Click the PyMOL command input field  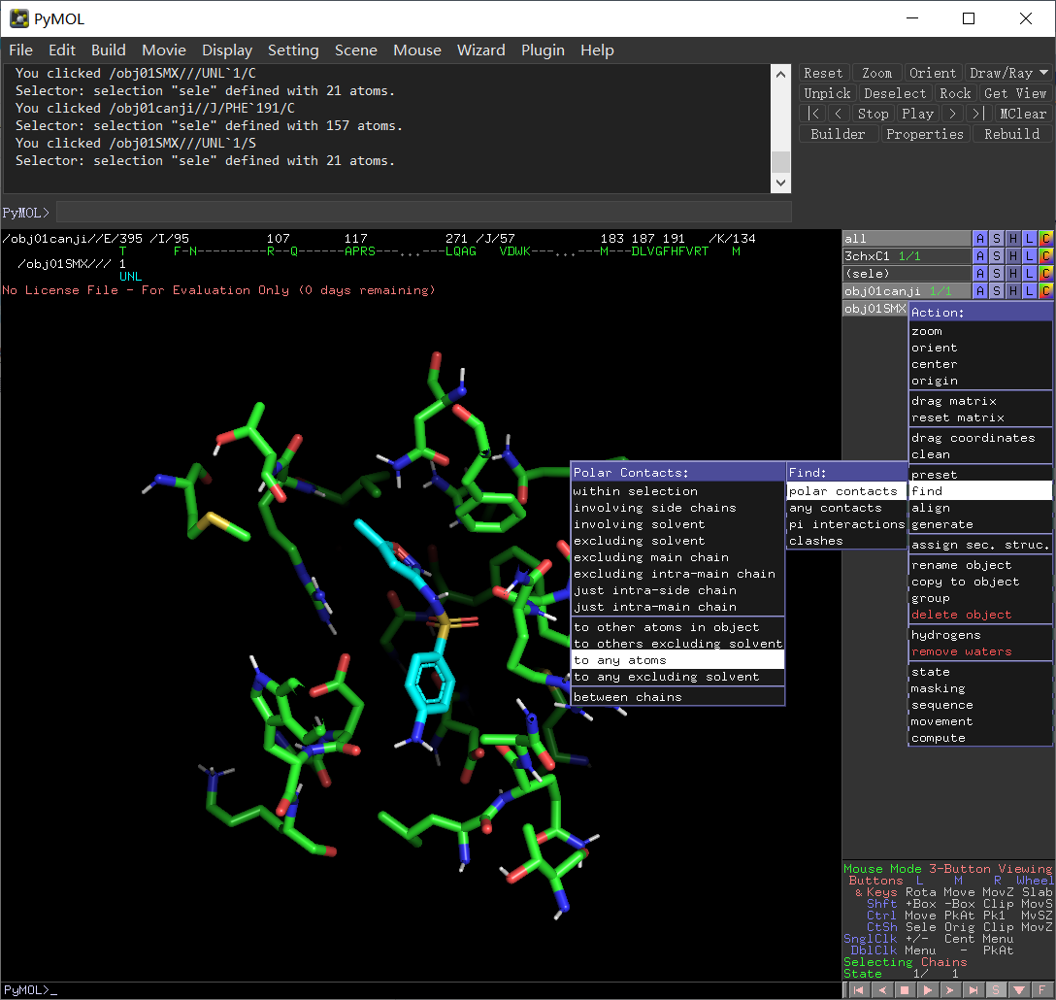pyautogui.click(x=423, y=213)
